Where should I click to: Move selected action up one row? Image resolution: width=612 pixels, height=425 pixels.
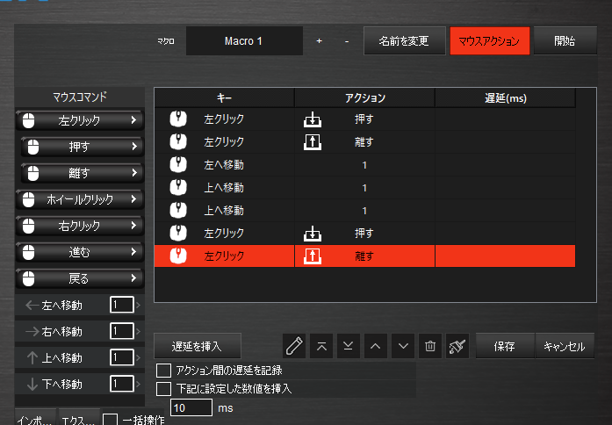tap(376, 346)
